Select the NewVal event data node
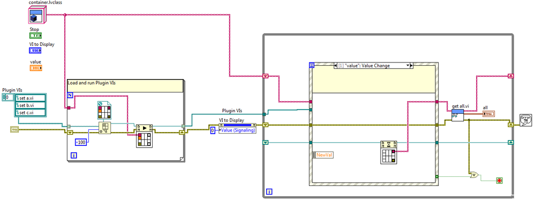Image resolution: width=535 pixels, height=202 pixels. tap(323, 155)
